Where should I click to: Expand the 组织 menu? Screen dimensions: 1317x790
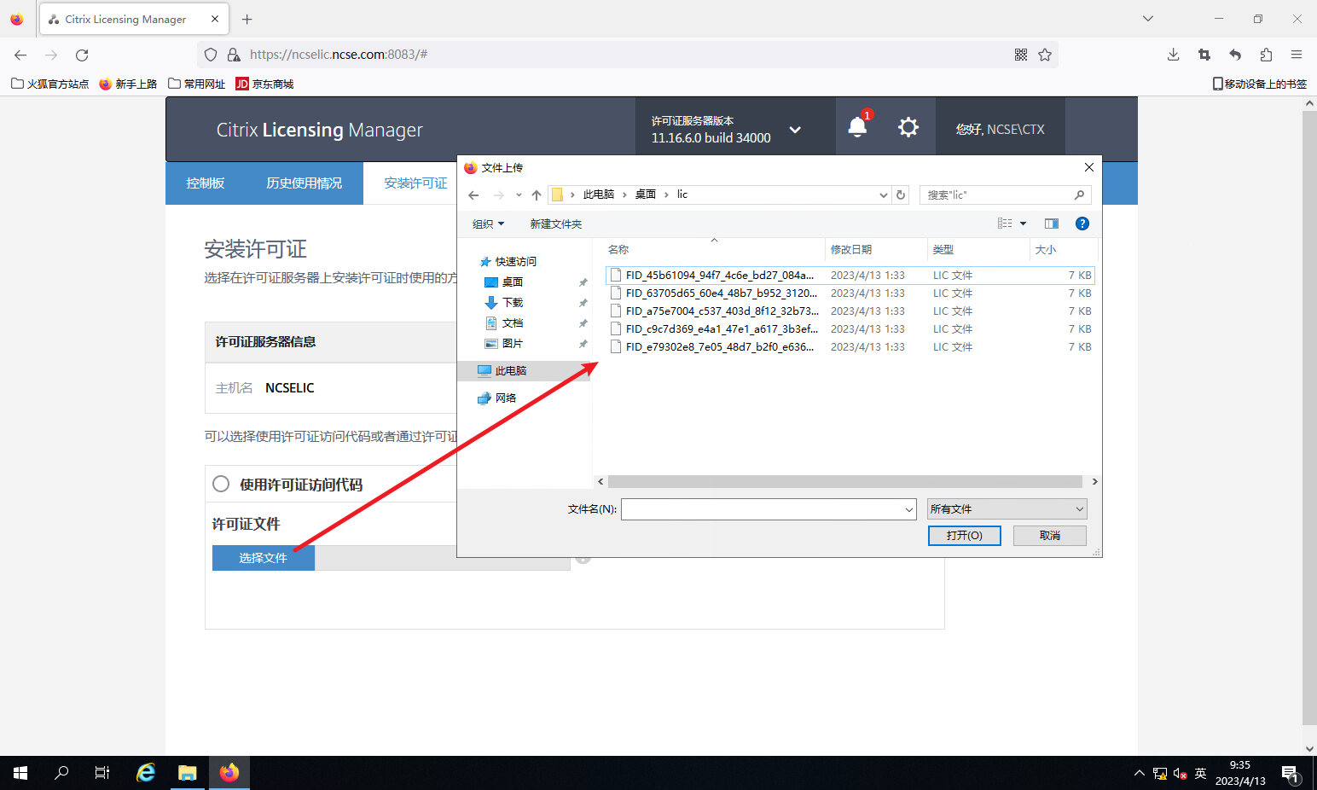pos(488,224)
